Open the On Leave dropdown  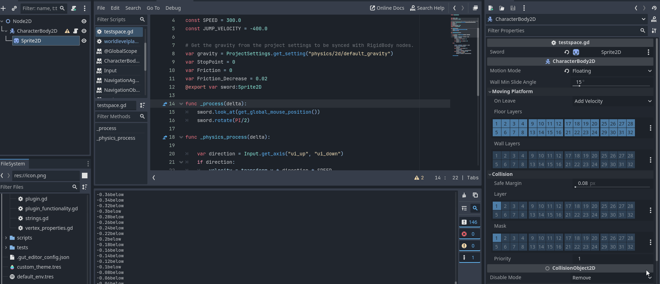tap(612, 101)
